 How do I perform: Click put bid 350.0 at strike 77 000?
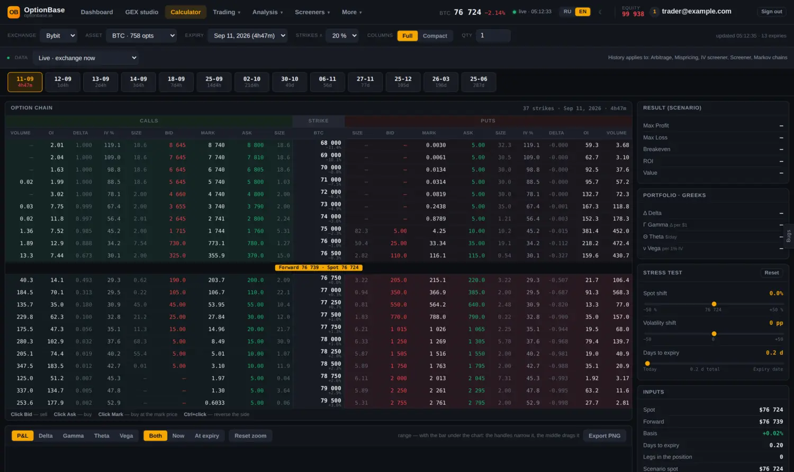pos(399,293)
